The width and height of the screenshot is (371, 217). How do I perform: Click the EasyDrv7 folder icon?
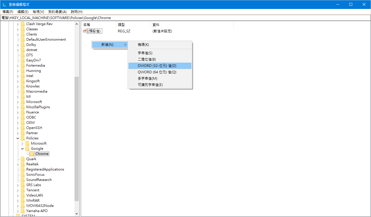coord(23,60)
